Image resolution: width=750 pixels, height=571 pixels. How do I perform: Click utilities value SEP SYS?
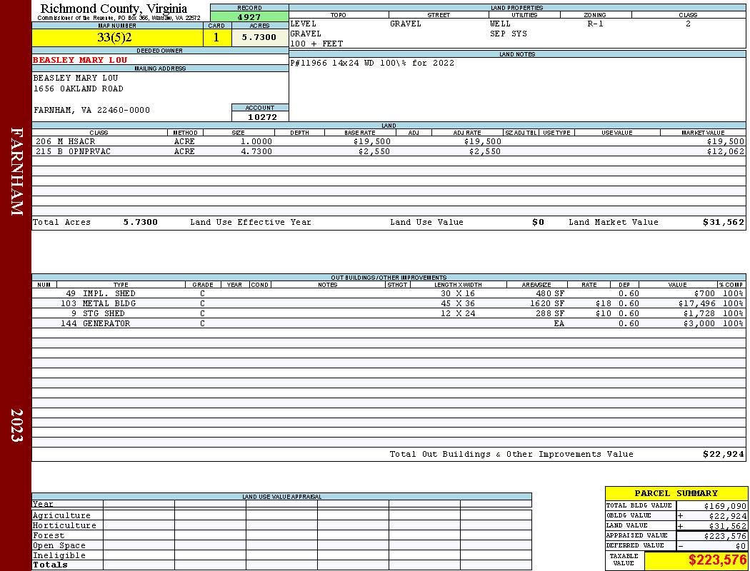pyautogui.click(x=508, y=34)
